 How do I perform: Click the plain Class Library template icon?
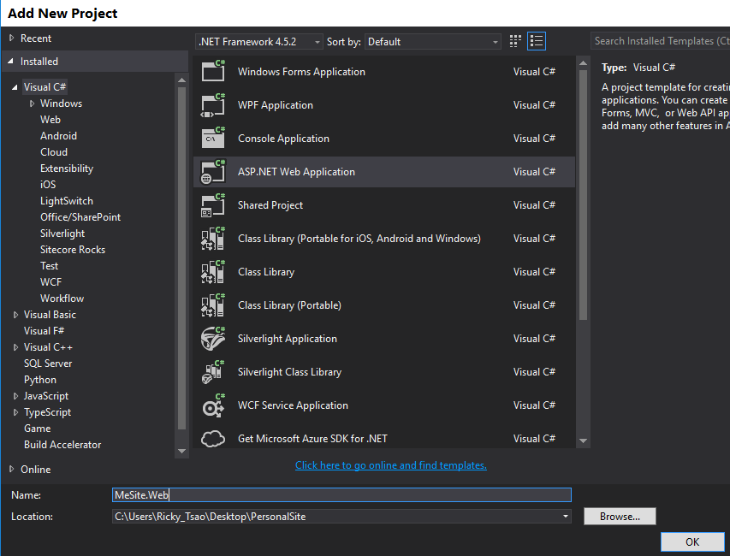213,272
